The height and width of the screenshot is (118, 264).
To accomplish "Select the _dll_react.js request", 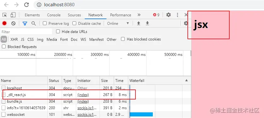I will 95,95.
